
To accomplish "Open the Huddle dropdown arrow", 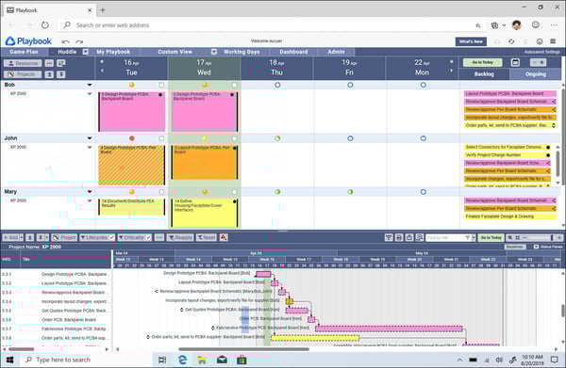I will click(x=86, y=52).
